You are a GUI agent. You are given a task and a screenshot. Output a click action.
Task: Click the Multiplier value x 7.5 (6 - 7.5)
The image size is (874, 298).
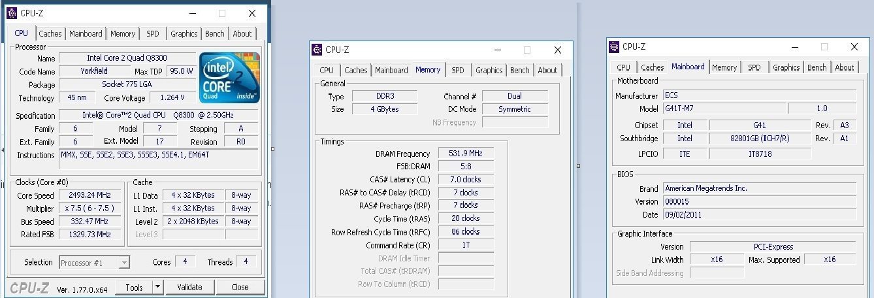pos(89,208)
